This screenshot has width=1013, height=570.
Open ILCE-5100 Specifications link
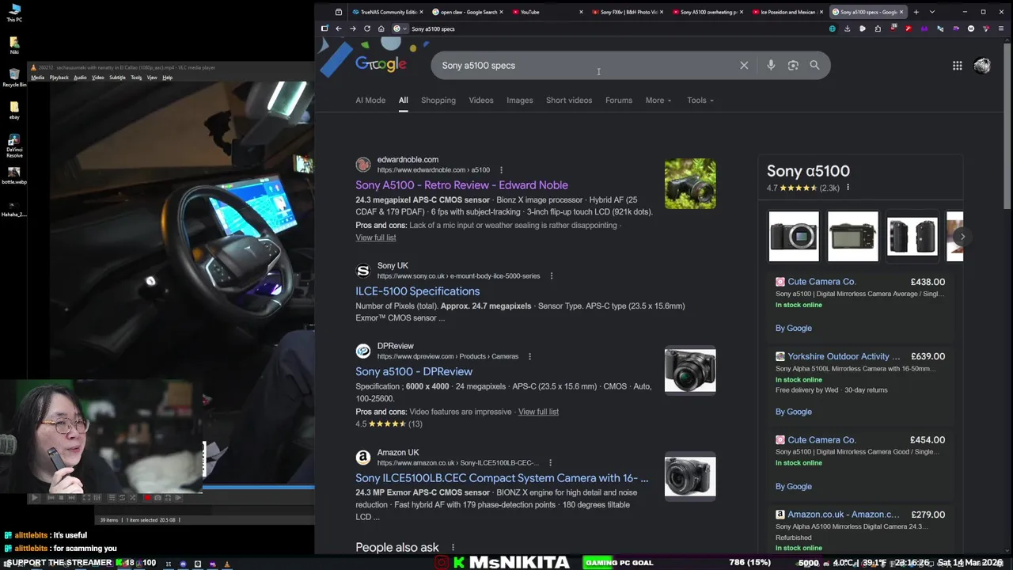coord(417,291)
